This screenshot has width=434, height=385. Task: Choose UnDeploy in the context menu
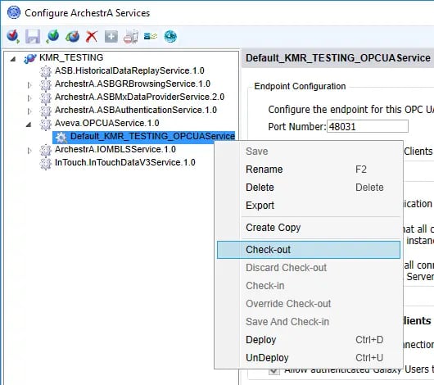click(309, 358)
